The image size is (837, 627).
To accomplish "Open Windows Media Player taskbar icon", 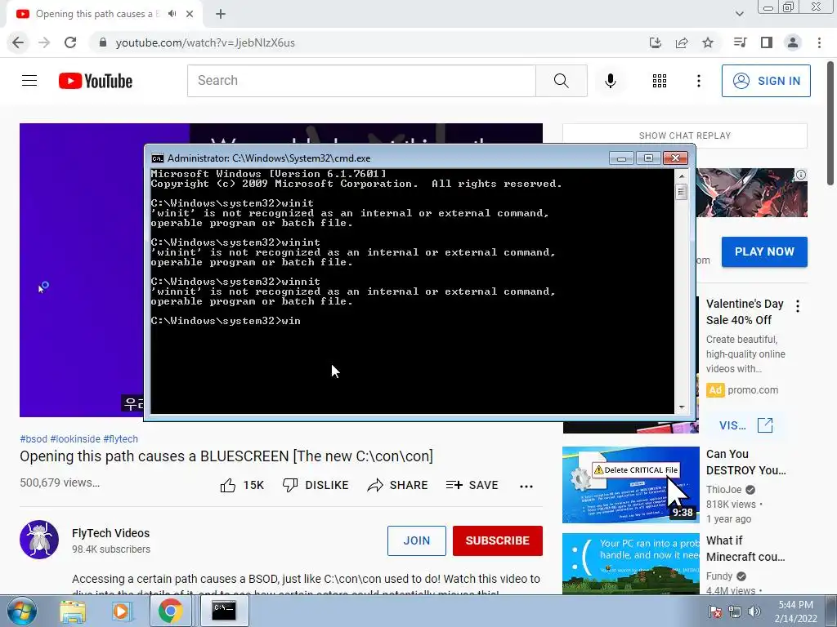I will (x=121, y=611).
